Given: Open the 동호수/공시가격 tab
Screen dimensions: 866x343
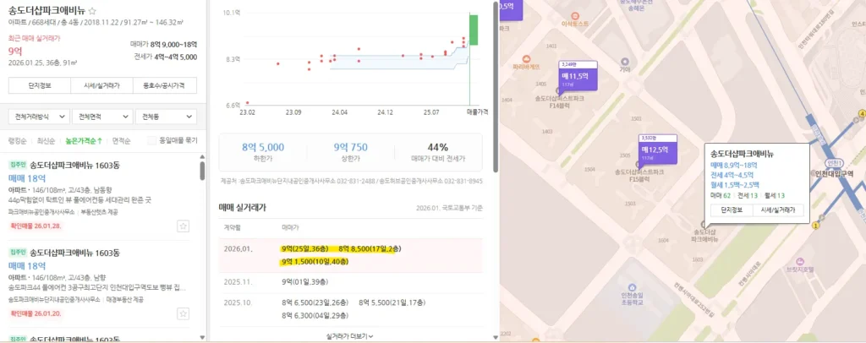Looking at the screenshot, I should coord(165,86).
